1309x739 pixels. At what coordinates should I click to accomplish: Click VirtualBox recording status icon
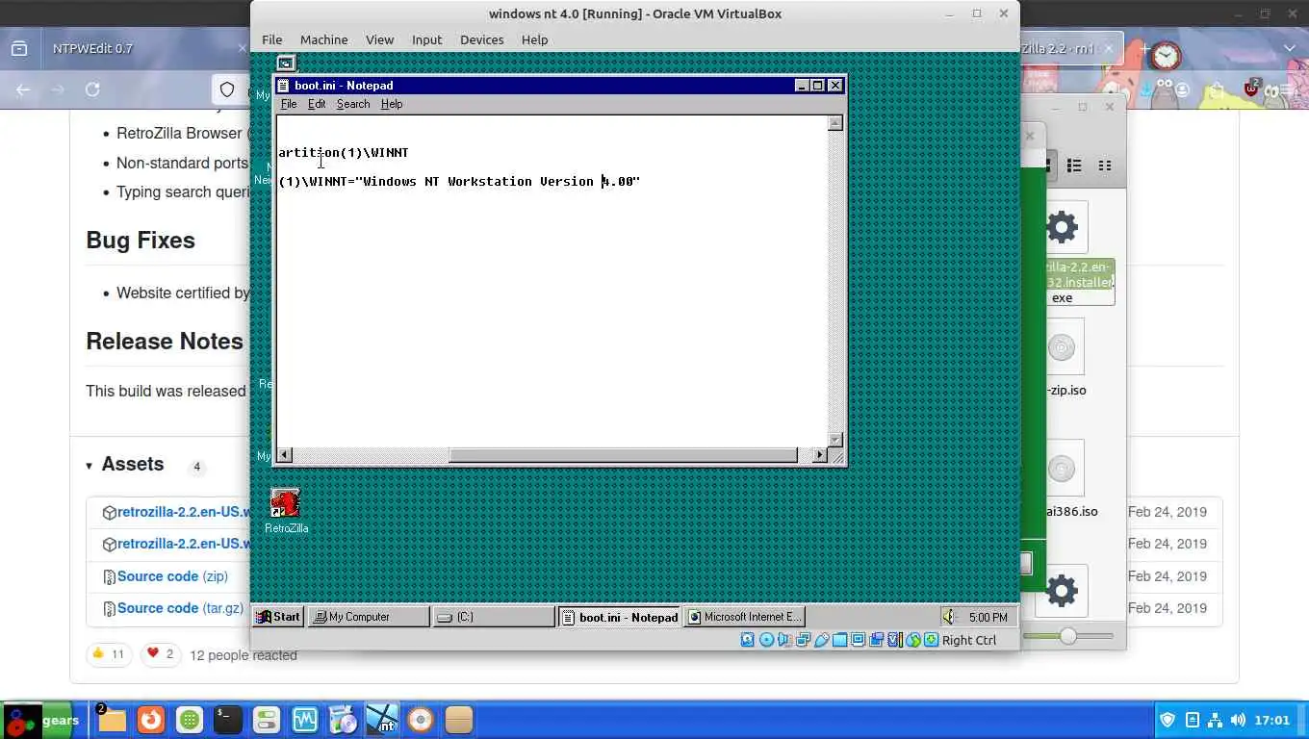(x=876, y=640)
